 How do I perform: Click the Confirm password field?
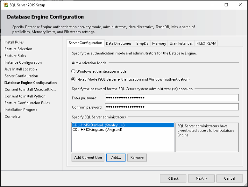point(172,107)
